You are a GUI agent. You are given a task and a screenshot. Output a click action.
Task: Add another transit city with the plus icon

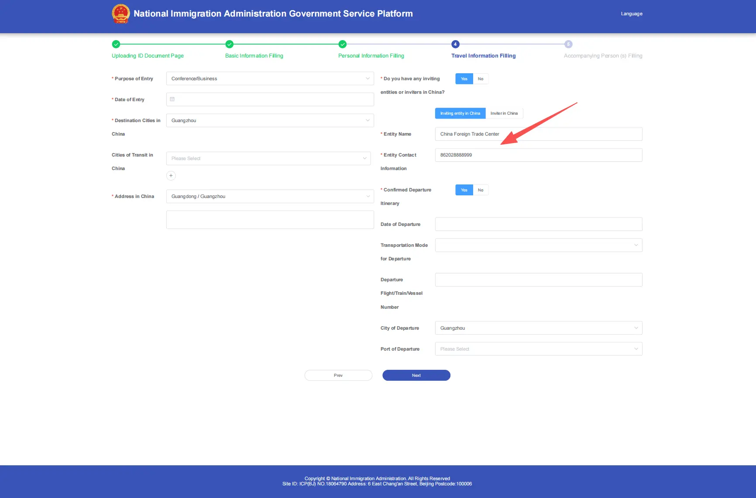(x=171, y=175)
